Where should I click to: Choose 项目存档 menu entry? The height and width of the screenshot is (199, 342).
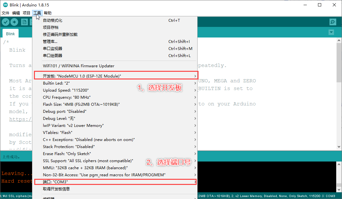(x=115, y=27)
